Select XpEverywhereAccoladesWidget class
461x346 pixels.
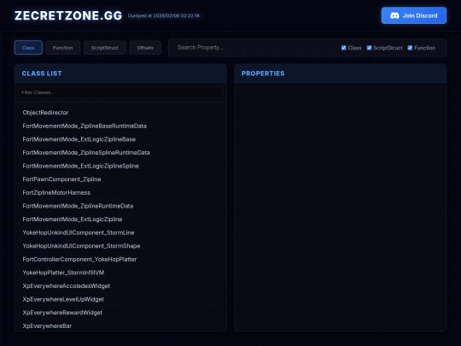120,286
